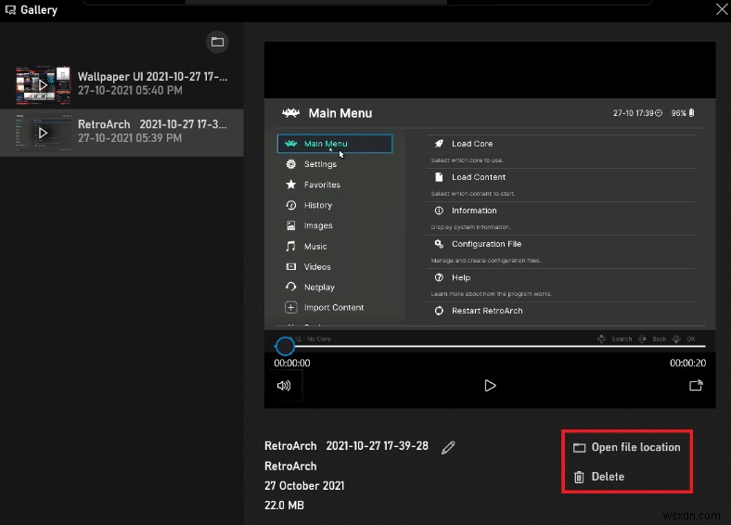The width and height of the screenshot is (731, 525).
Task: Click the 00:00:00 elapsed time label
Action: pyautogui.click(x=292, y=364)
